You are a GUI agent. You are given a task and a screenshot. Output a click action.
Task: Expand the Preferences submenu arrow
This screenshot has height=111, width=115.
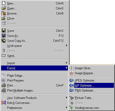pyautogui.click(x=67, y=108)
